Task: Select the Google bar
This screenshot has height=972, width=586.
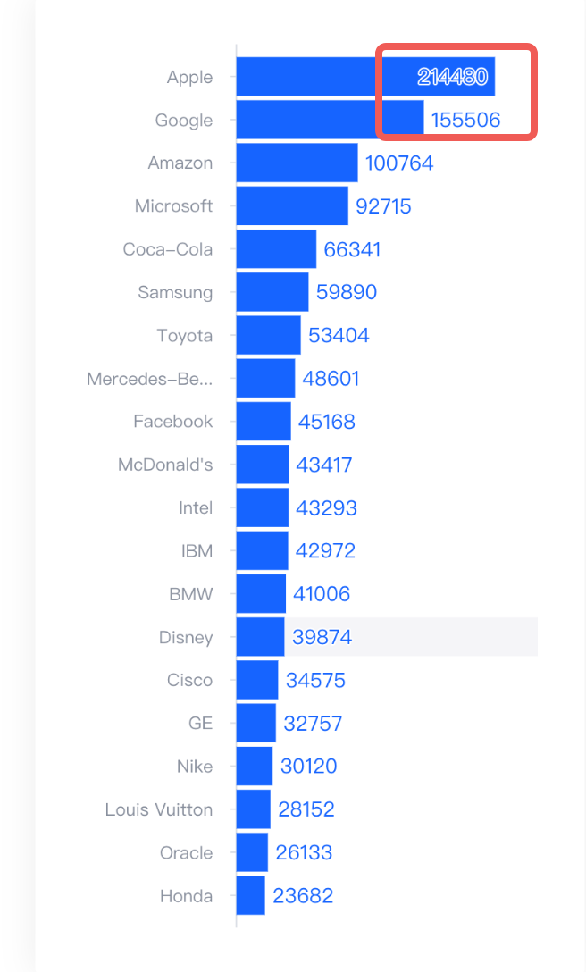Action: click(330, 120)
